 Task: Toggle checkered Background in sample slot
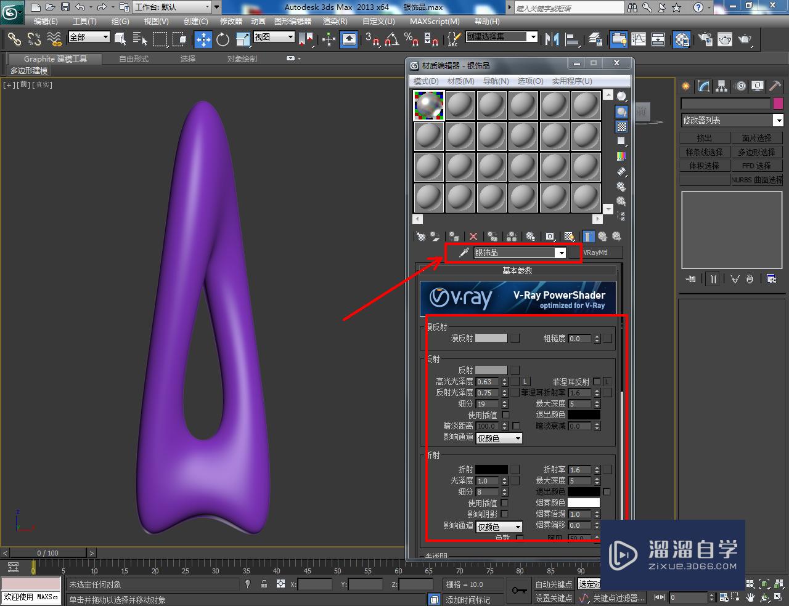(x=621, y=127)
